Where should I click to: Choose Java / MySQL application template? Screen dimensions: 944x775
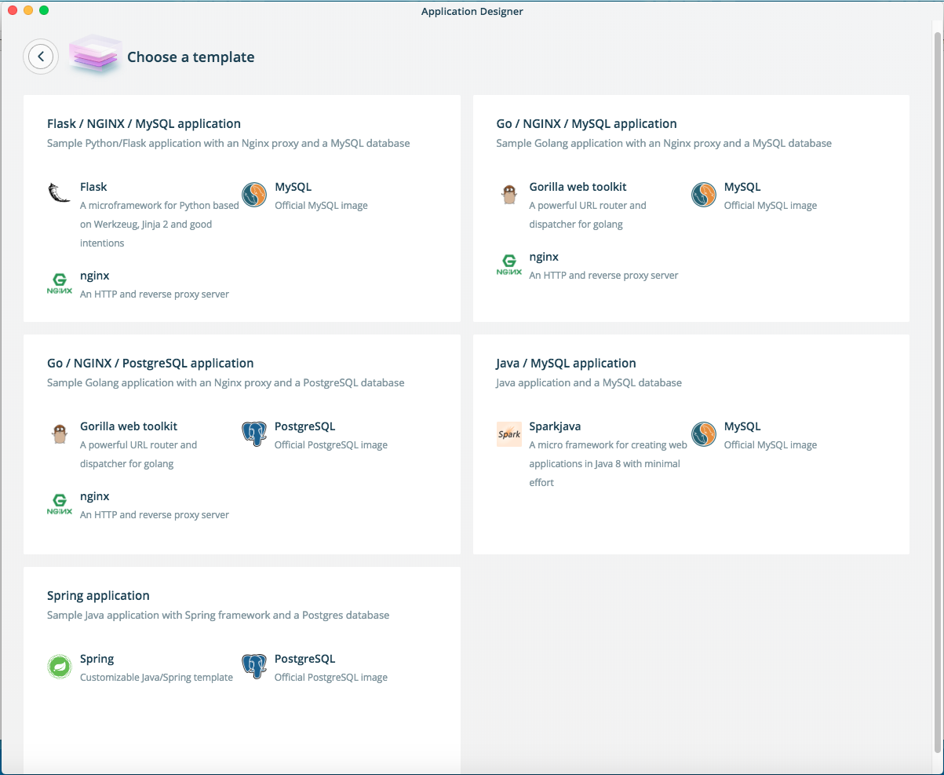point(566,363)
